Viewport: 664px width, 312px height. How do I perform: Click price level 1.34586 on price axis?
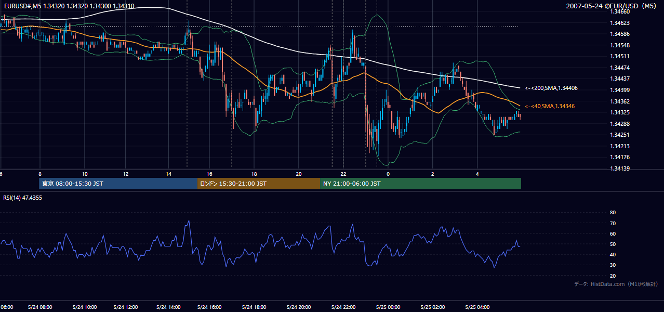(620, 34)
